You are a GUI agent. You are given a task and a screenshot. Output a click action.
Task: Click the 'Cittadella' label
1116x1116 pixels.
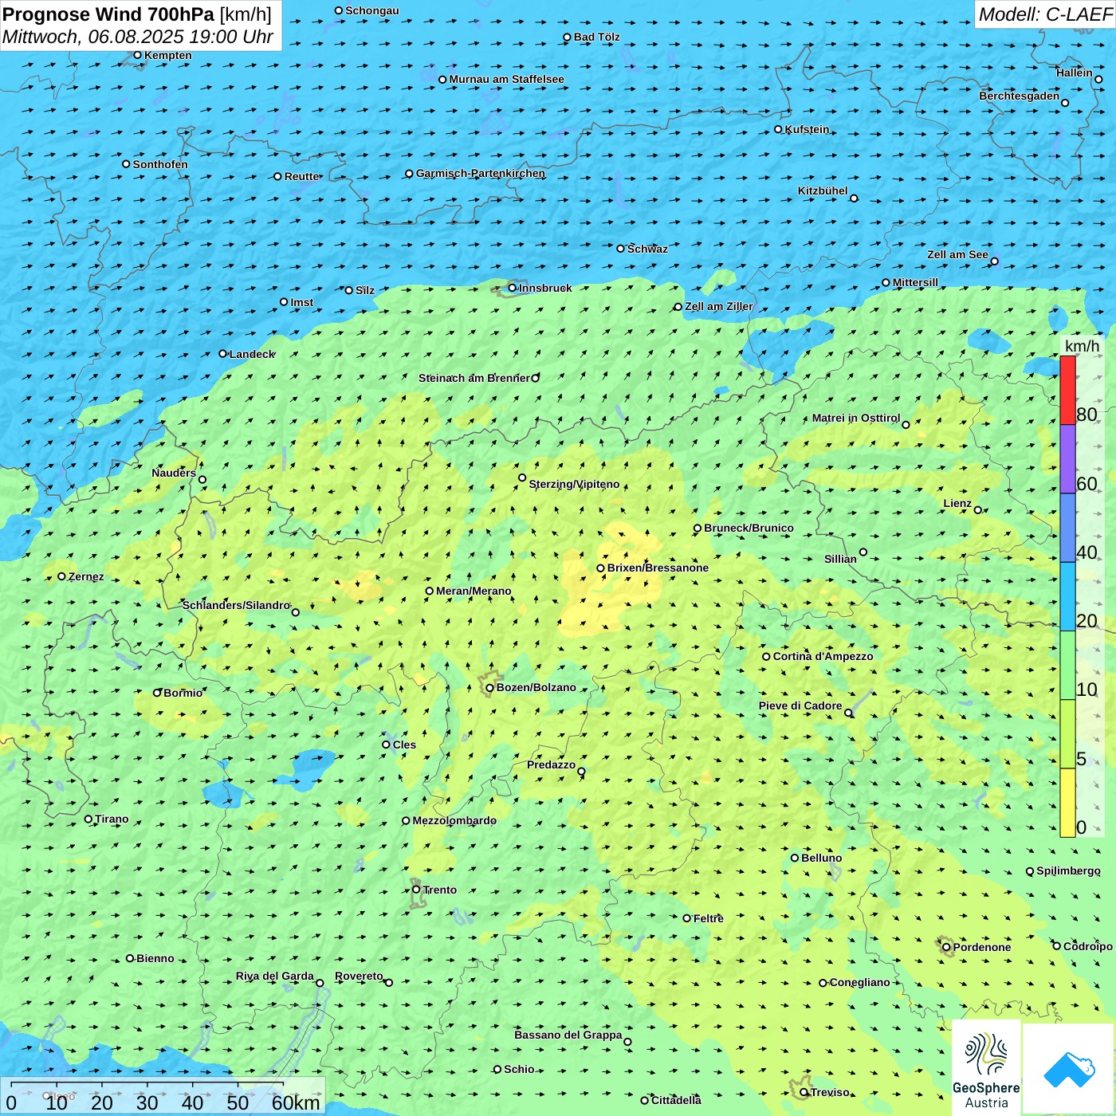pos(677,1100)
